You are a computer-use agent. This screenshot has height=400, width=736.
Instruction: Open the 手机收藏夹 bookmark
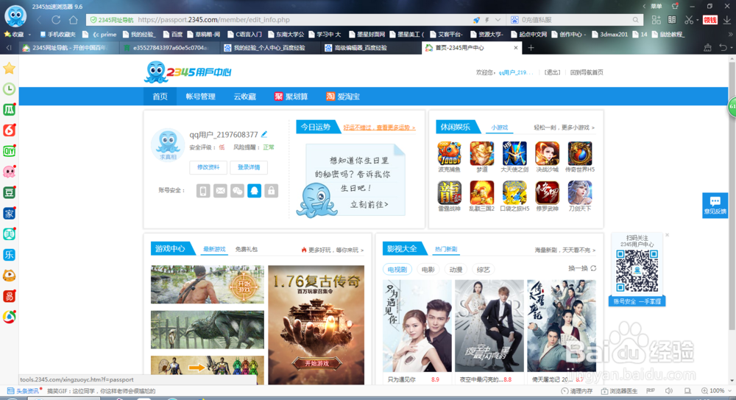point(57,35)
